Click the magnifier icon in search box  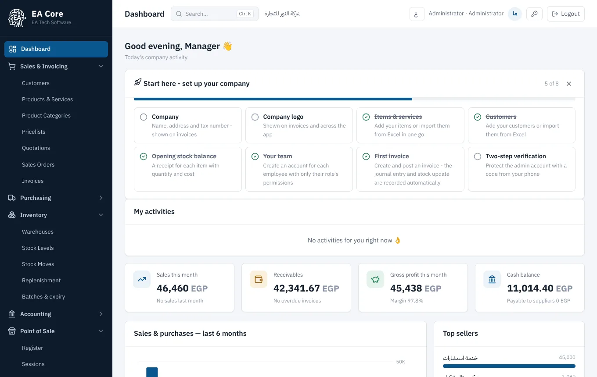pos(179,14)
